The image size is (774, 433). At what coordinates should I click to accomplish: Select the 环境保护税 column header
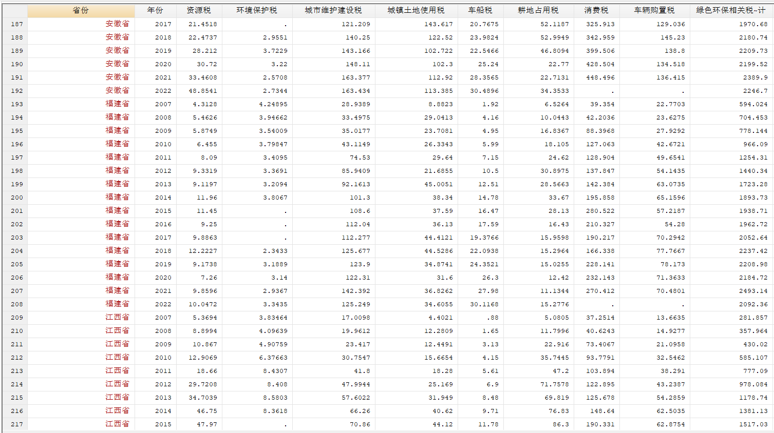257,10
